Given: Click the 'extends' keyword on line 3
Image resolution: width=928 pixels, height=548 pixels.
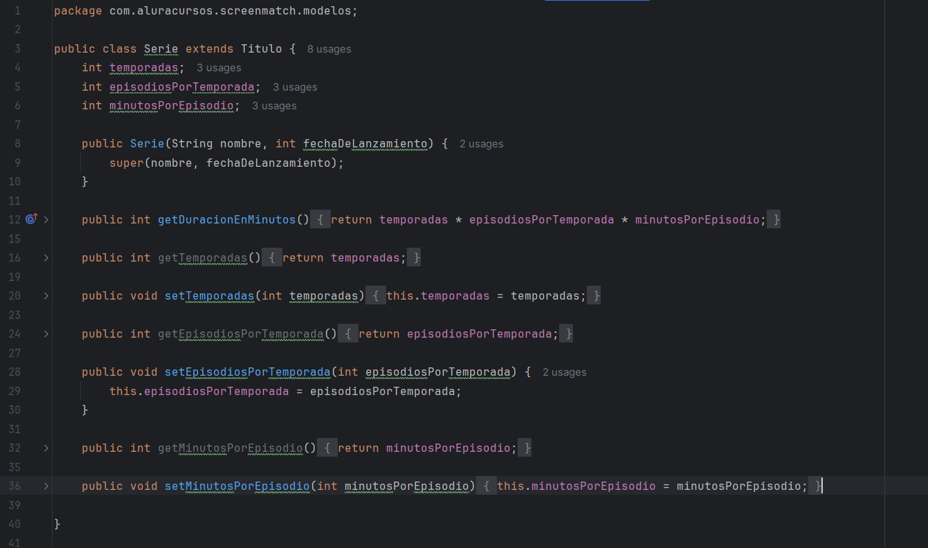Looking at the screenshot, I should (210, 48).
